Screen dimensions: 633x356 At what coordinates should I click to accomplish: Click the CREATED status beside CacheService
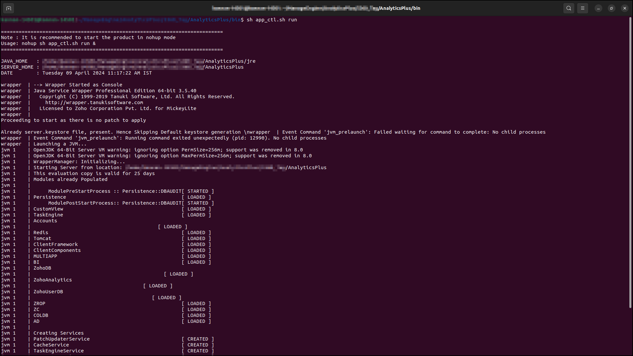coord(198,345)
